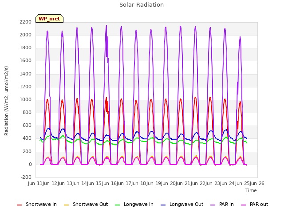
Task: Select the PAR in legend entry
Action: (x=222, y=204)
